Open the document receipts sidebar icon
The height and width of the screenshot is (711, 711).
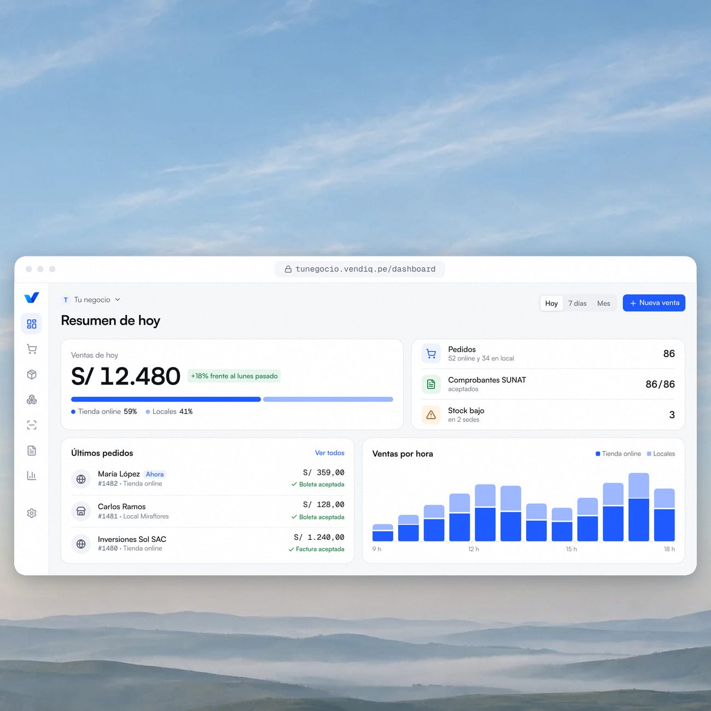click(x=32, y=451)
